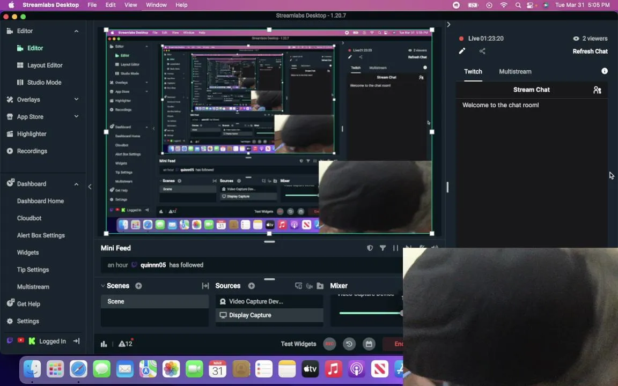The image size is (618, 386).
Task: Toggle the replay buffer button
Action: coord(349,344)
